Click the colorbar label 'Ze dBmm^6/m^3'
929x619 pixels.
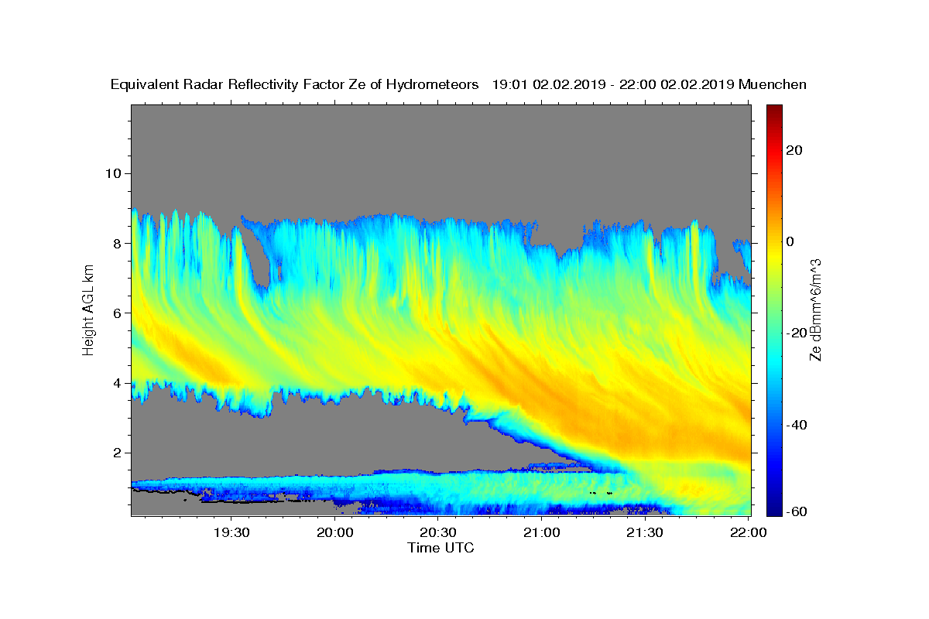[x=815, y=310]
